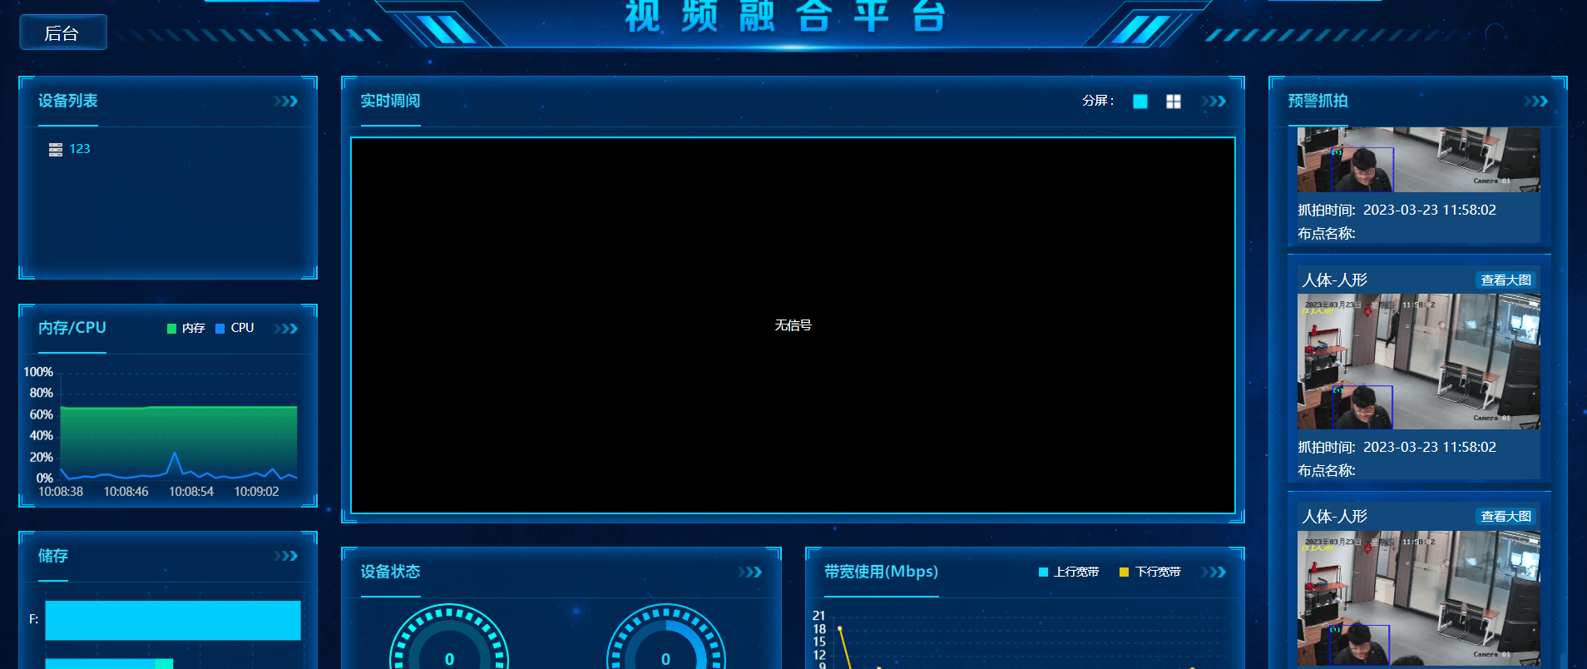
Task: Click the 10:08:38 time axis label
Action: pyautogui.click(x=61, y=492)
